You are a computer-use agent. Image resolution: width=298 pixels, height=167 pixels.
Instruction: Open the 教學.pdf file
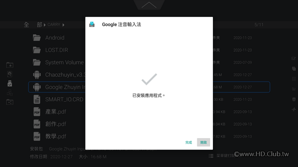pos(55,136)
